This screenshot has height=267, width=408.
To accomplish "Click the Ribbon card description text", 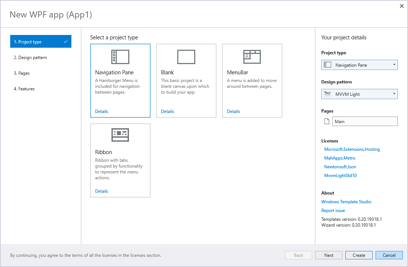I will 119,169.
